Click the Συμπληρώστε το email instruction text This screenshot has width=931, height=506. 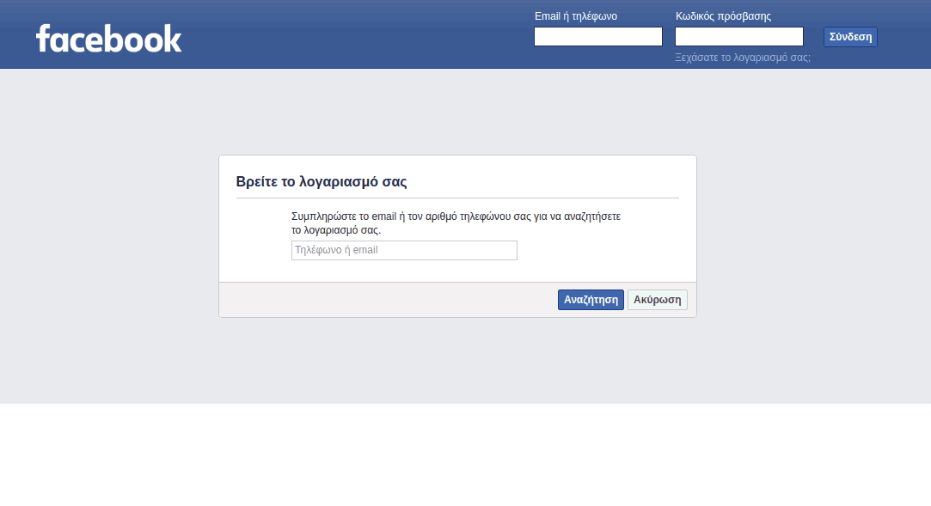[456, 223]
